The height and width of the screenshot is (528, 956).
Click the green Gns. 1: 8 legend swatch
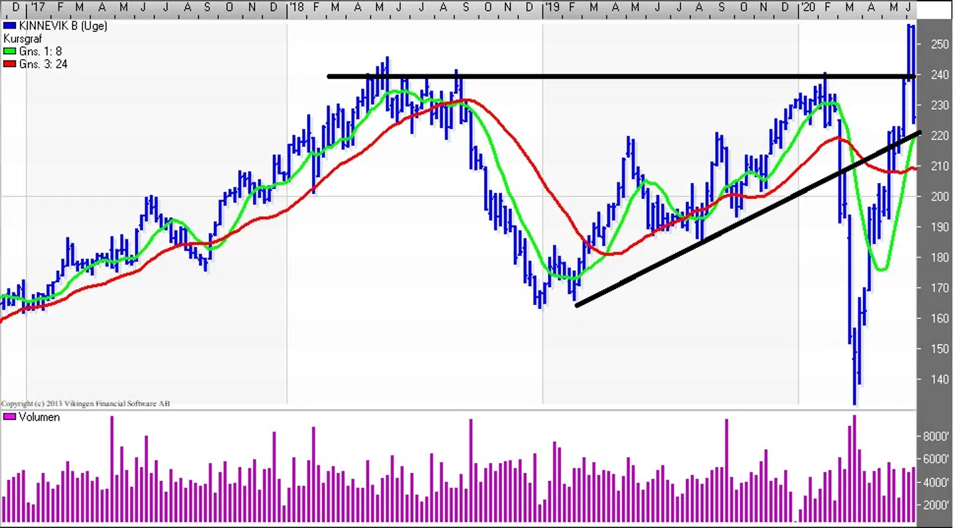(9, 51)
